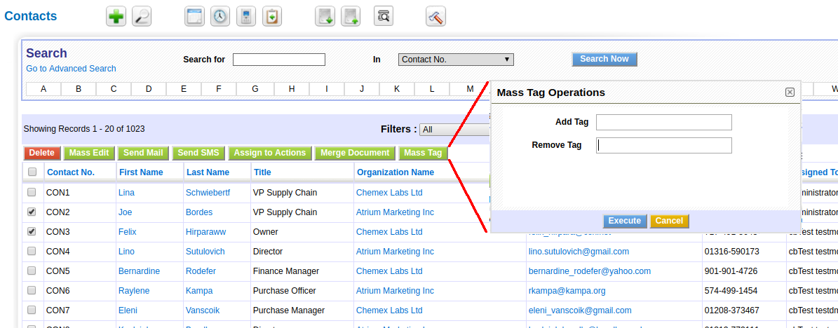838x328 pixels.
Task: Click the green plus Create Contact icon
Action: click(x=116, y=17)
